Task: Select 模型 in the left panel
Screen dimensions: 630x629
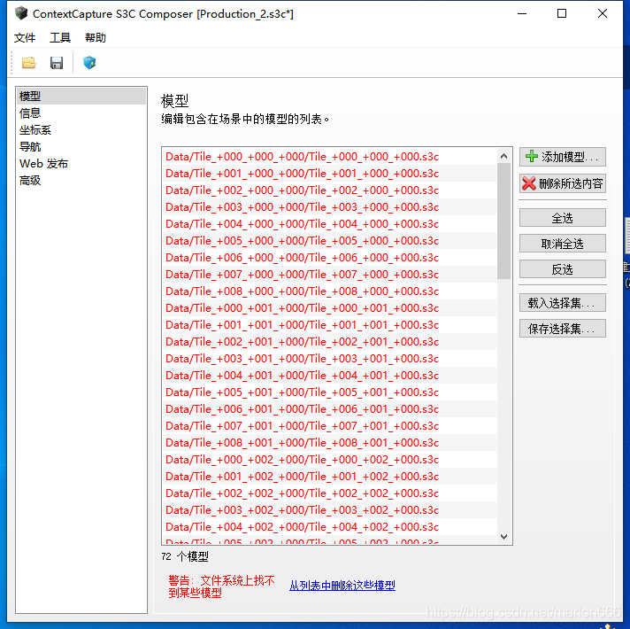Action: tap(81, 96)
